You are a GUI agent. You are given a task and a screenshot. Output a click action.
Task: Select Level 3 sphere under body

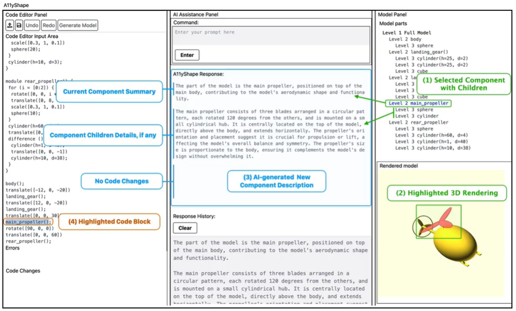click(414, 46)
